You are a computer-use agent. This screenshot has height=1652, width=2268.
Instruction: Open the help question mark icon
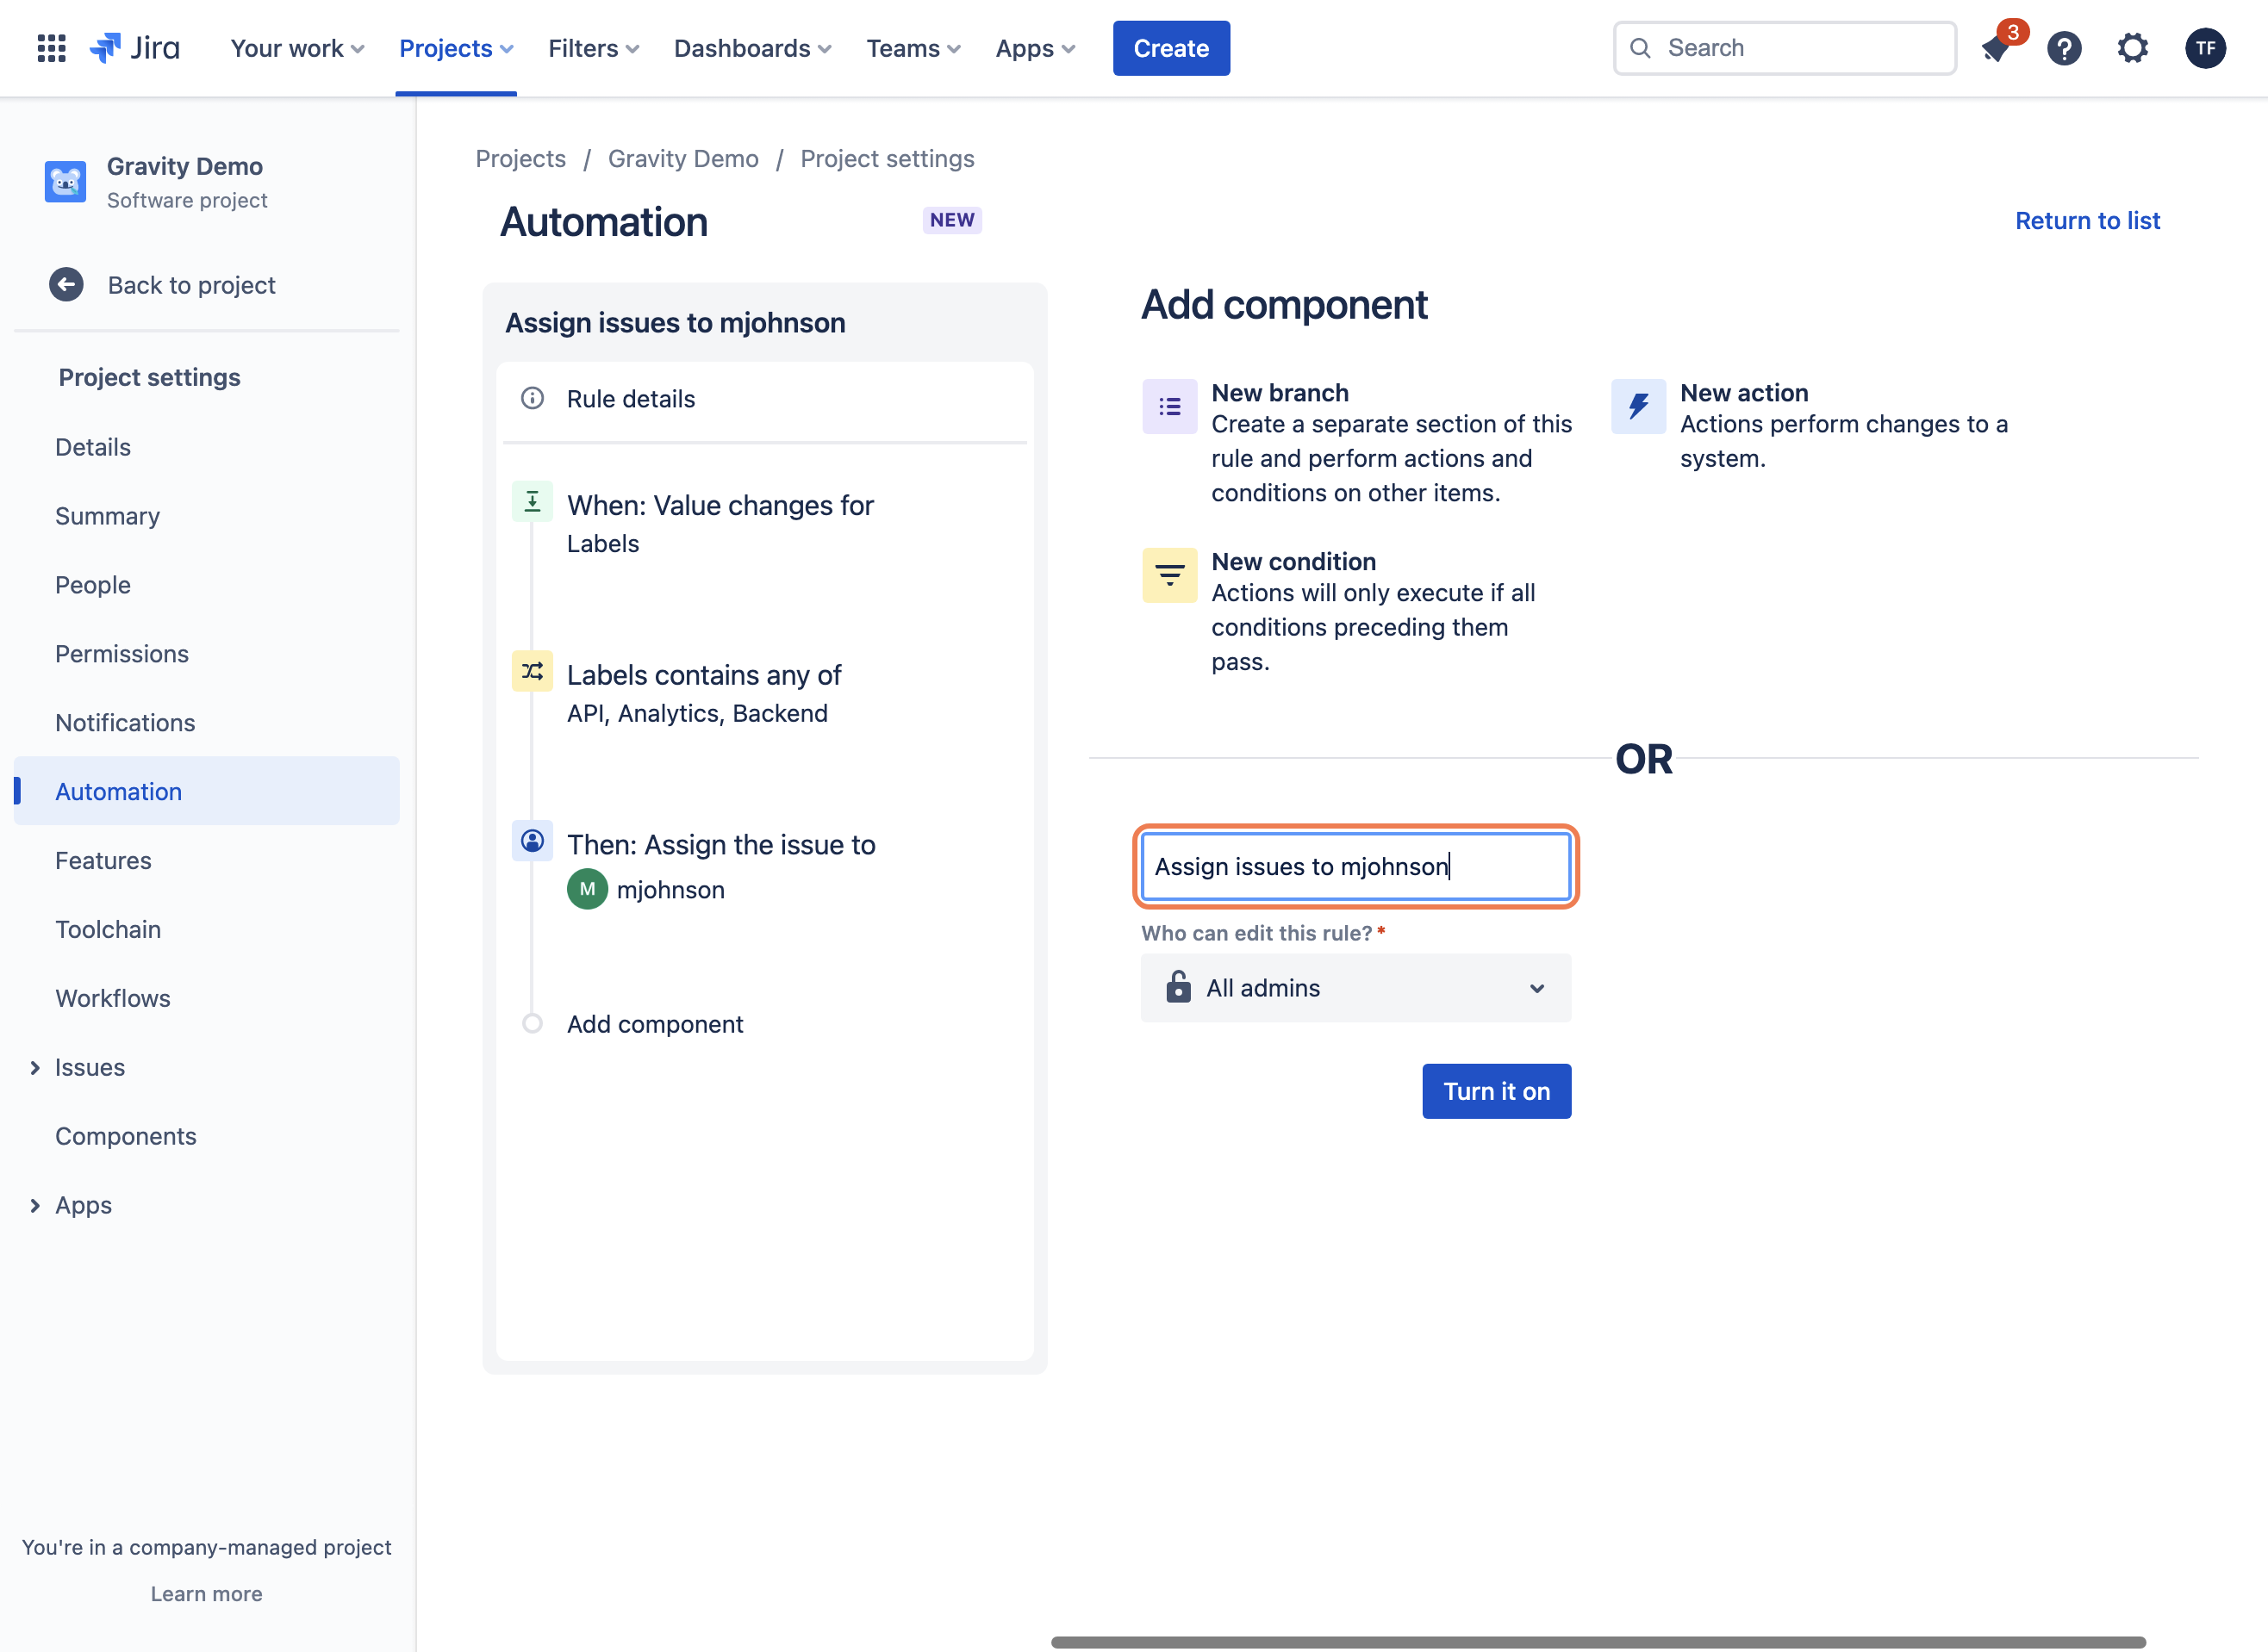point(2064,48)
